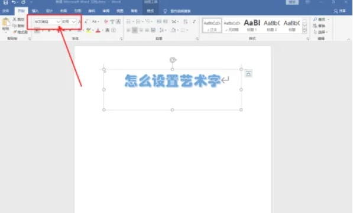
Task: Click the Character Border icon
Action: click(x=118, y=22)
